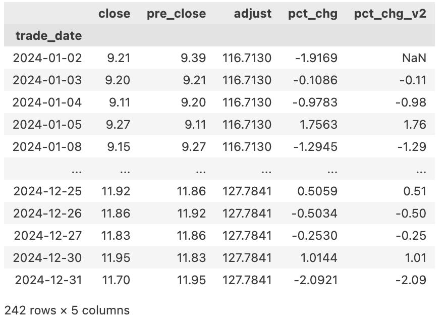Click the pre_close column header
The image size is (447, 321).
point(176,14)
